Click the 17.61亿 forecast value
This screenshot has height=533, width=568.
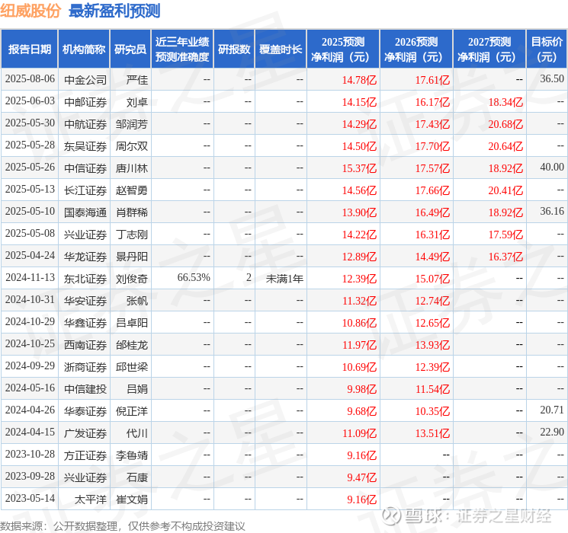tap(432, 80)
